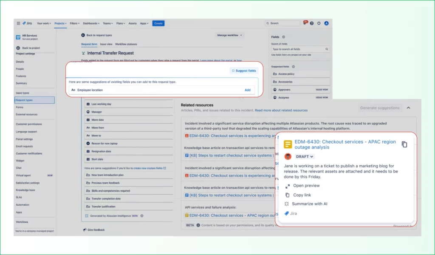
Task: Click the yellow page icon on popup card
Action: pos(288,144)
